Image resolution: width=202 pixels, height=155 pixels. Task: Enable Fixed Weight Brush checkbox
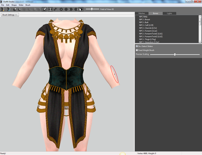[137, 50]
